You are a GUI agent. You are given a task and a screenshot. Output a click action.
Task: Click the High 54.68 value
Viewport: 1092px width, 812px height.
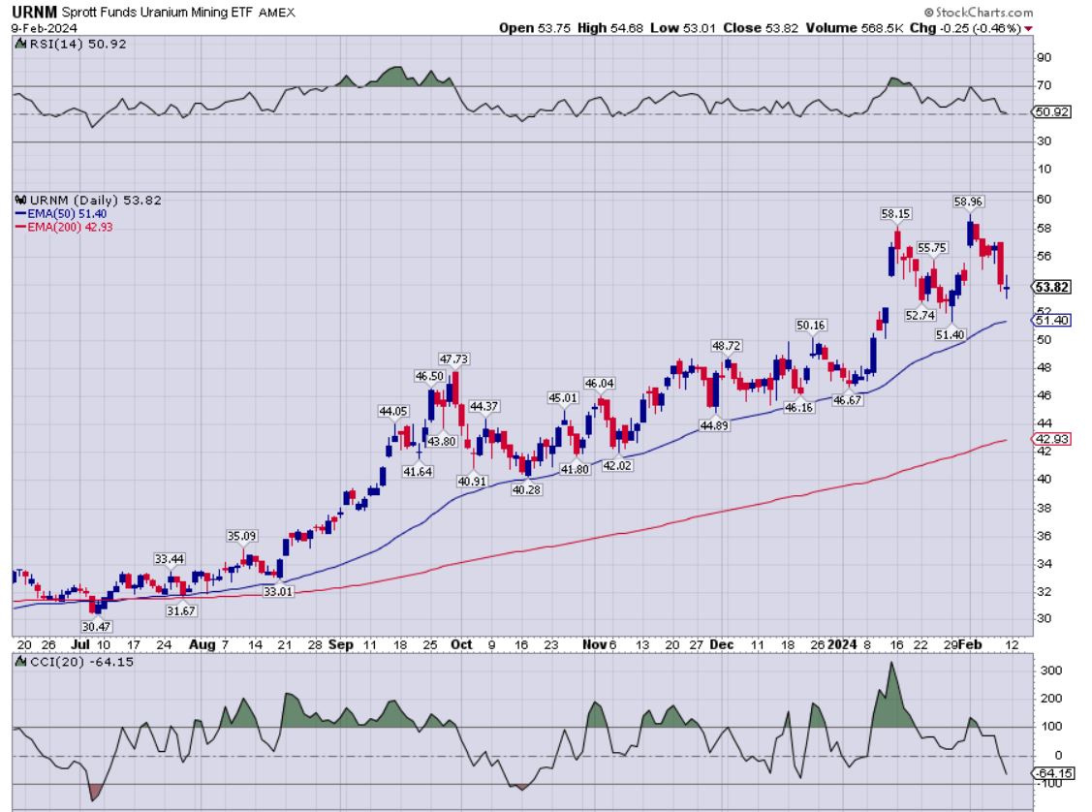click(610, 28)
